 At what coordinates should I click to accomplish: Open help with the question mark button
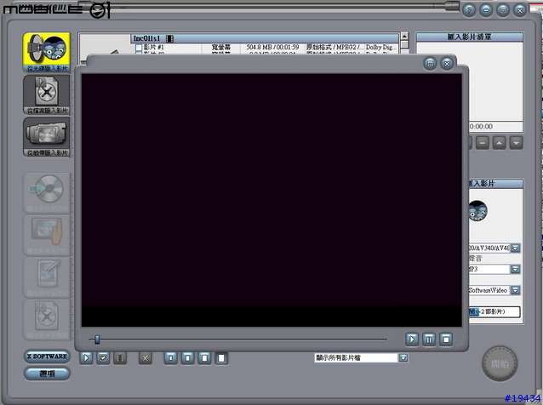tap(469, 10)
